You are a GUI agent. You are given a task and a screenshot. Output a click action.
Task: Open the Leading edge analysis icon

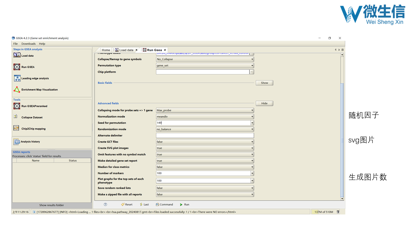coord(17,78)
